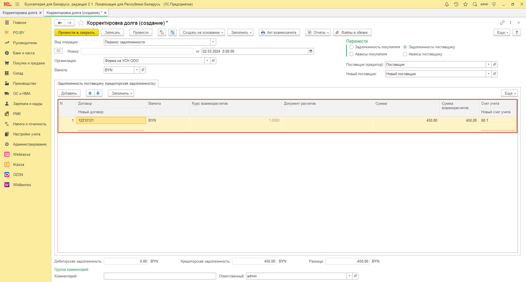Image resolution: width=526 pixels, height=282 pixels.
Task: Expand Валюта dropdown arrow
Action: click(137, 70)
